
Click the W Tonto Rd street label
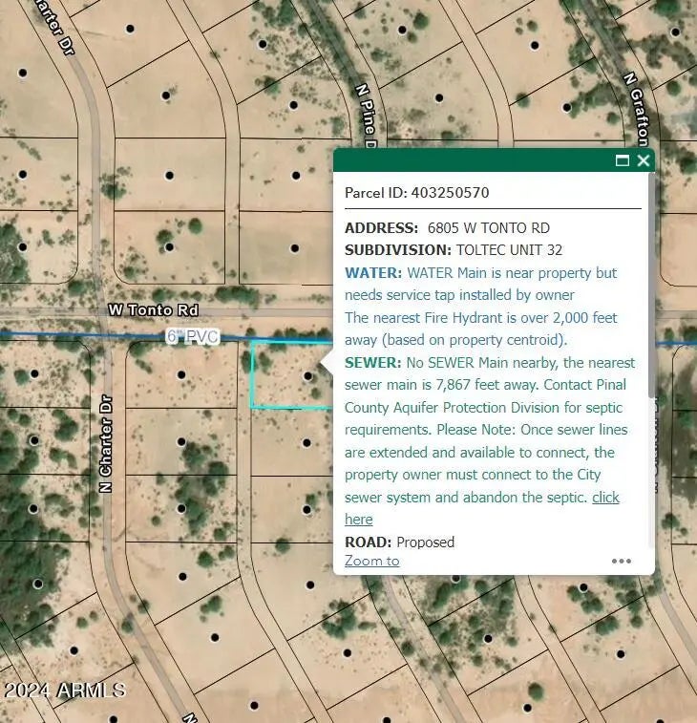153,310
